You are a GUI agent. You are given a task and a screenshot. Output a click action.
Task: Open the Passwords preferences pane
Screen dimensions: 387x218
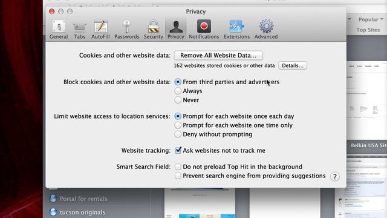coord(126,30)
